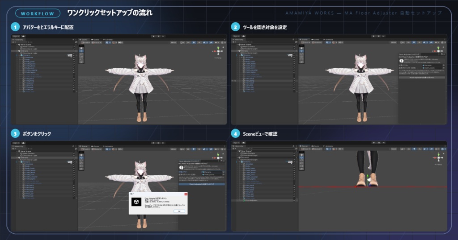Click the highlighted Floor Adjuster setup button in step 3
This screenshot has width=458, height=240.
point(201,184)
